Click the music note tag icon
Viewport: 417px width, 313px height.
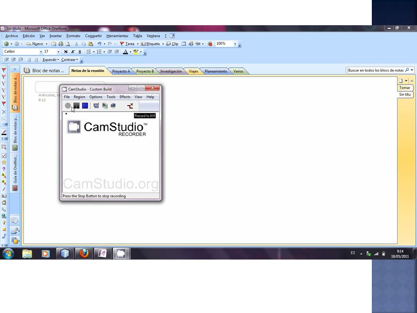click(4, 236)
